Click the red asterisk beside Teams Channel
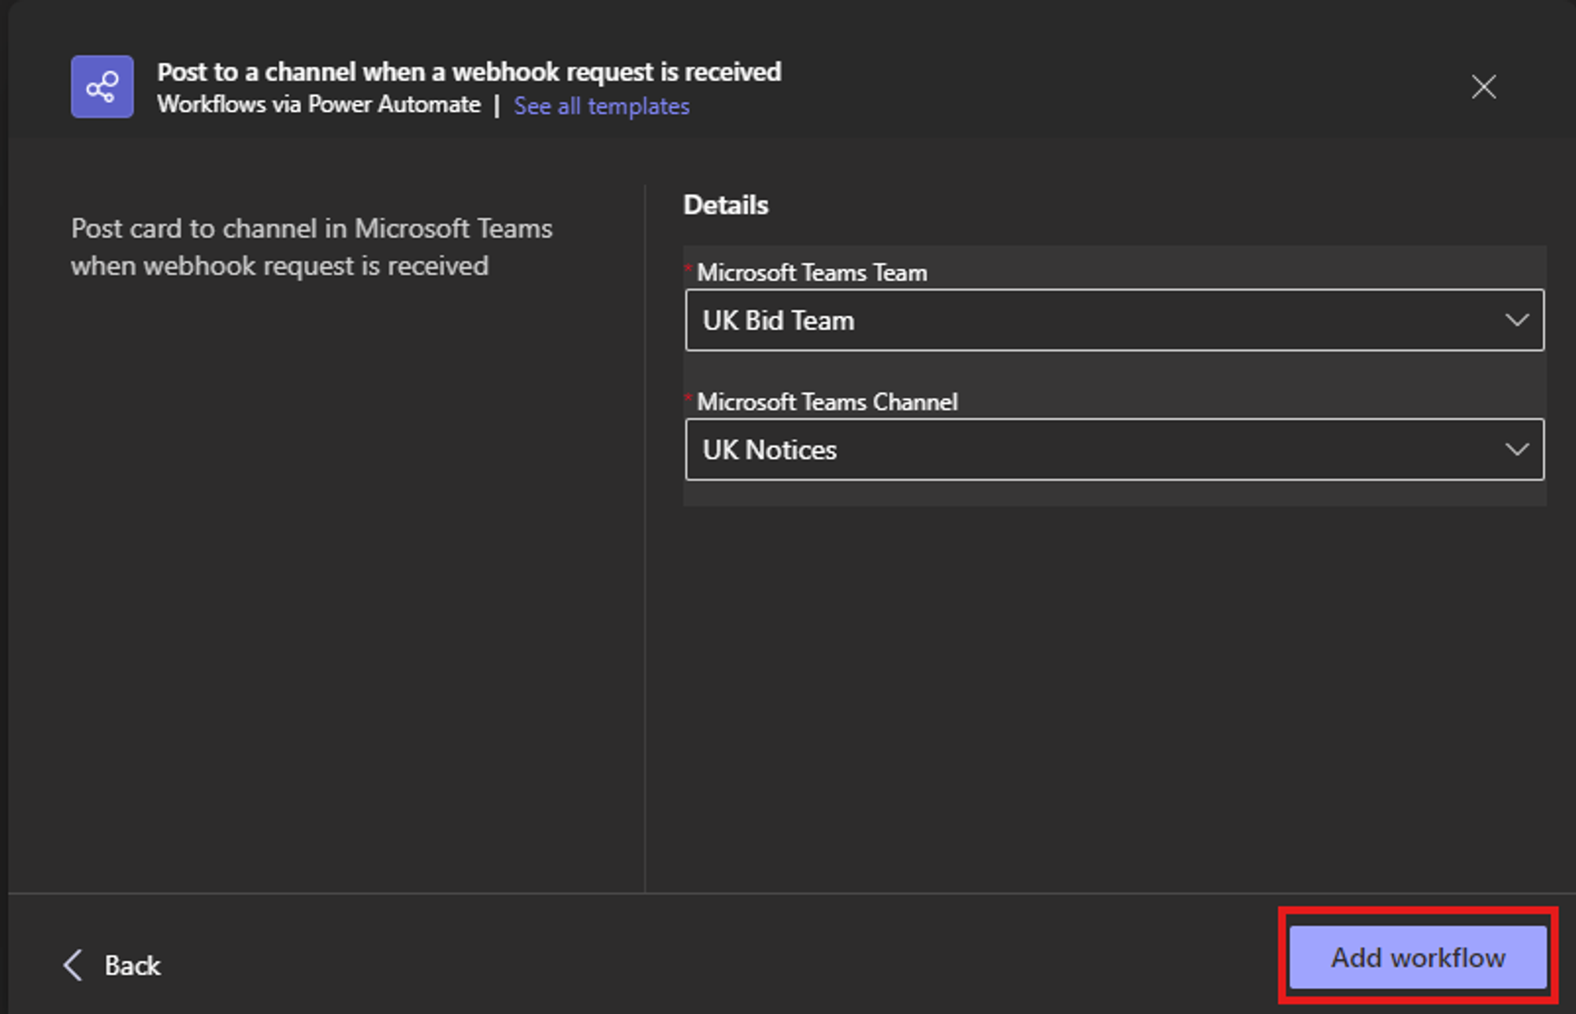The width and height of the screenshot is (1576, 1014). [689, 397]
